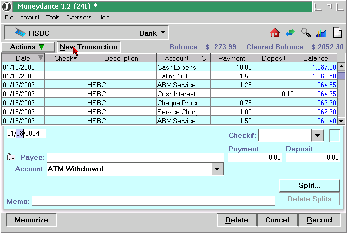The image size is (347, 233).
Task: Open the Help menu
Action: [x=104, y=17]
